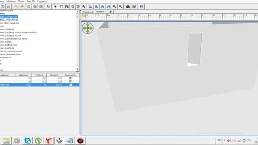Select the highlighted furniture table row

[40, 85]
